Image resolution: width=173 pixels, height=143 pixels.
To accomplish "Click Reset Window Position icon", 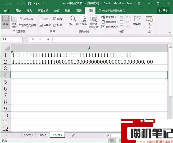I will [128, 27].
